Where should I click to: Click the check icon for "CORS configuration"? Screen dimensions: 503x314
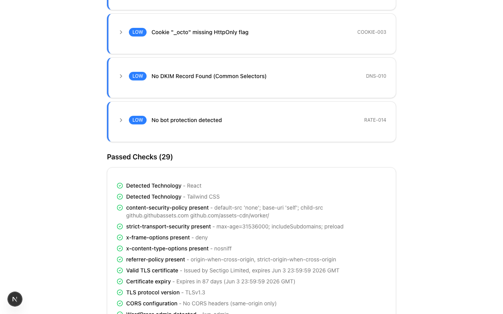[120, 303]
